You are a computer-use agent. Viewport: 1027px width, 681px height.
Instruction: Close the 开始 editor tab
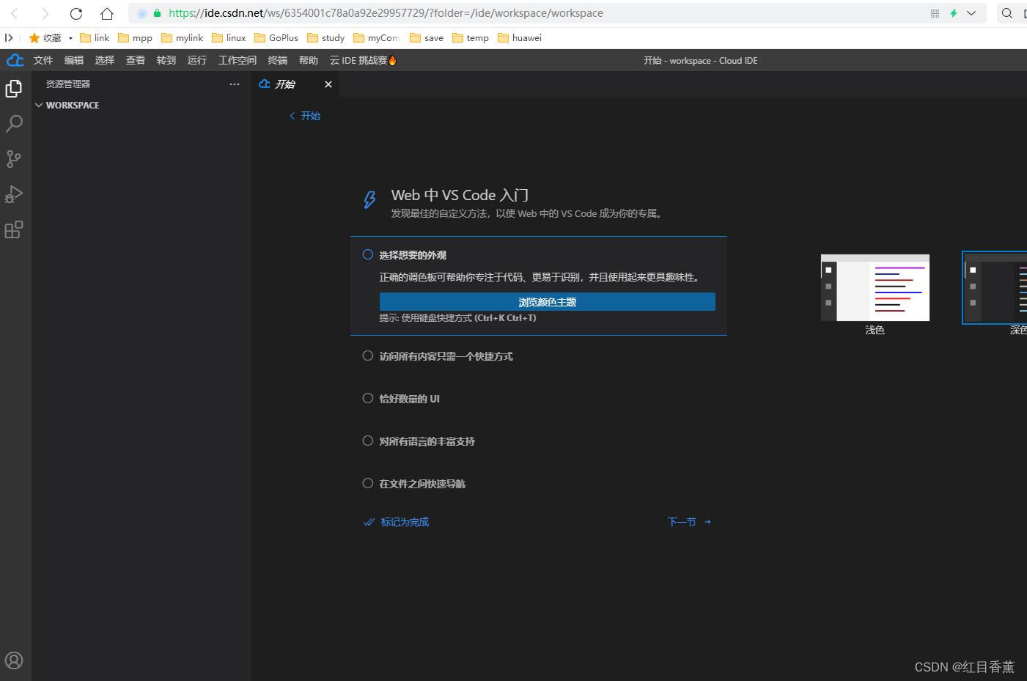point(328,84)
